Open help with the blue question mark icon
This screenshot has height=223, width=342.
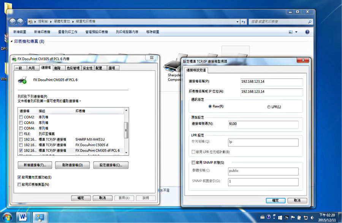tap(307, 32)
